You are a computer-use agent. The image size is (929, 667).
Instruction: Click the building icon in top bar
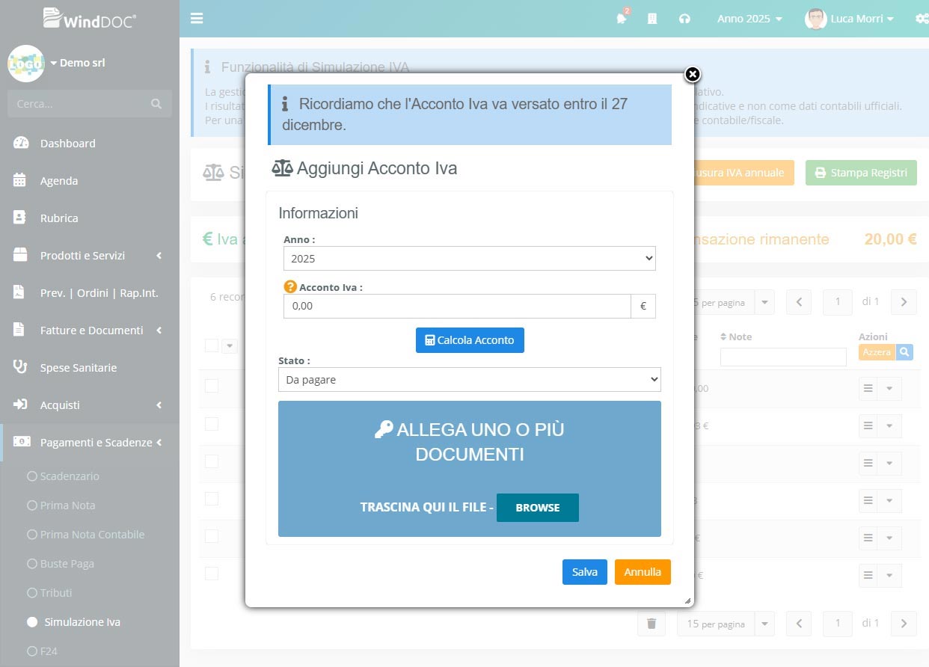point(652,19)
